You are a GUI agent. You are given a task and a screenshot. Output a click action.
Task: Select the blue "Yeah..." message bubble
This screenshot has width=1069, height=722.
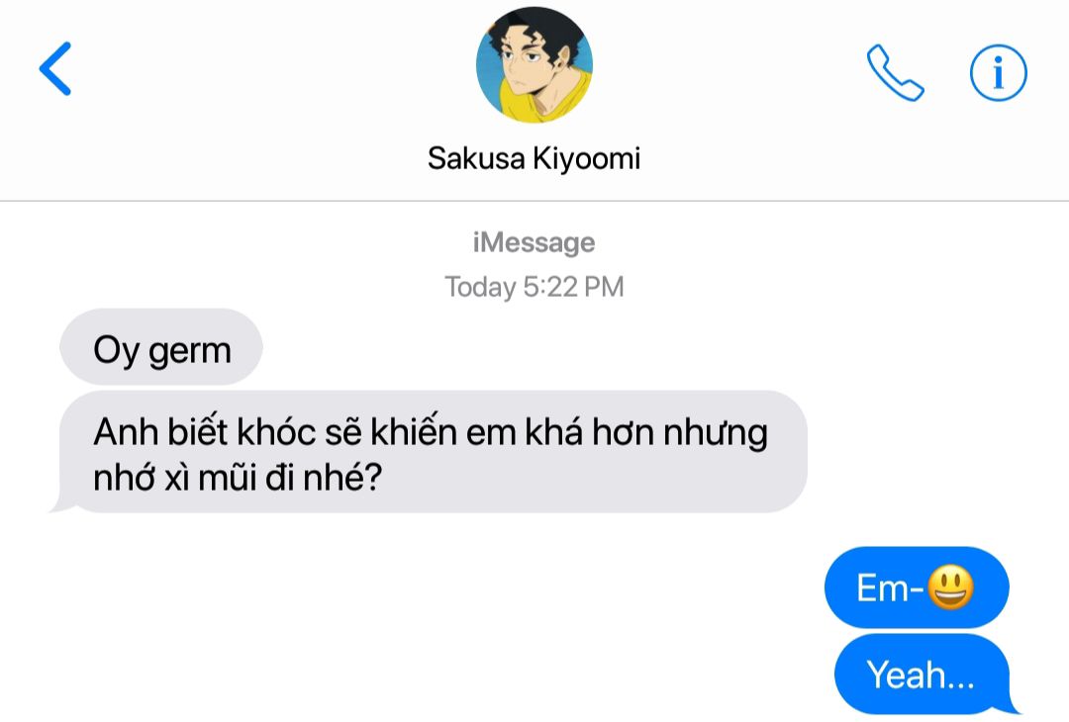point(924,674)
